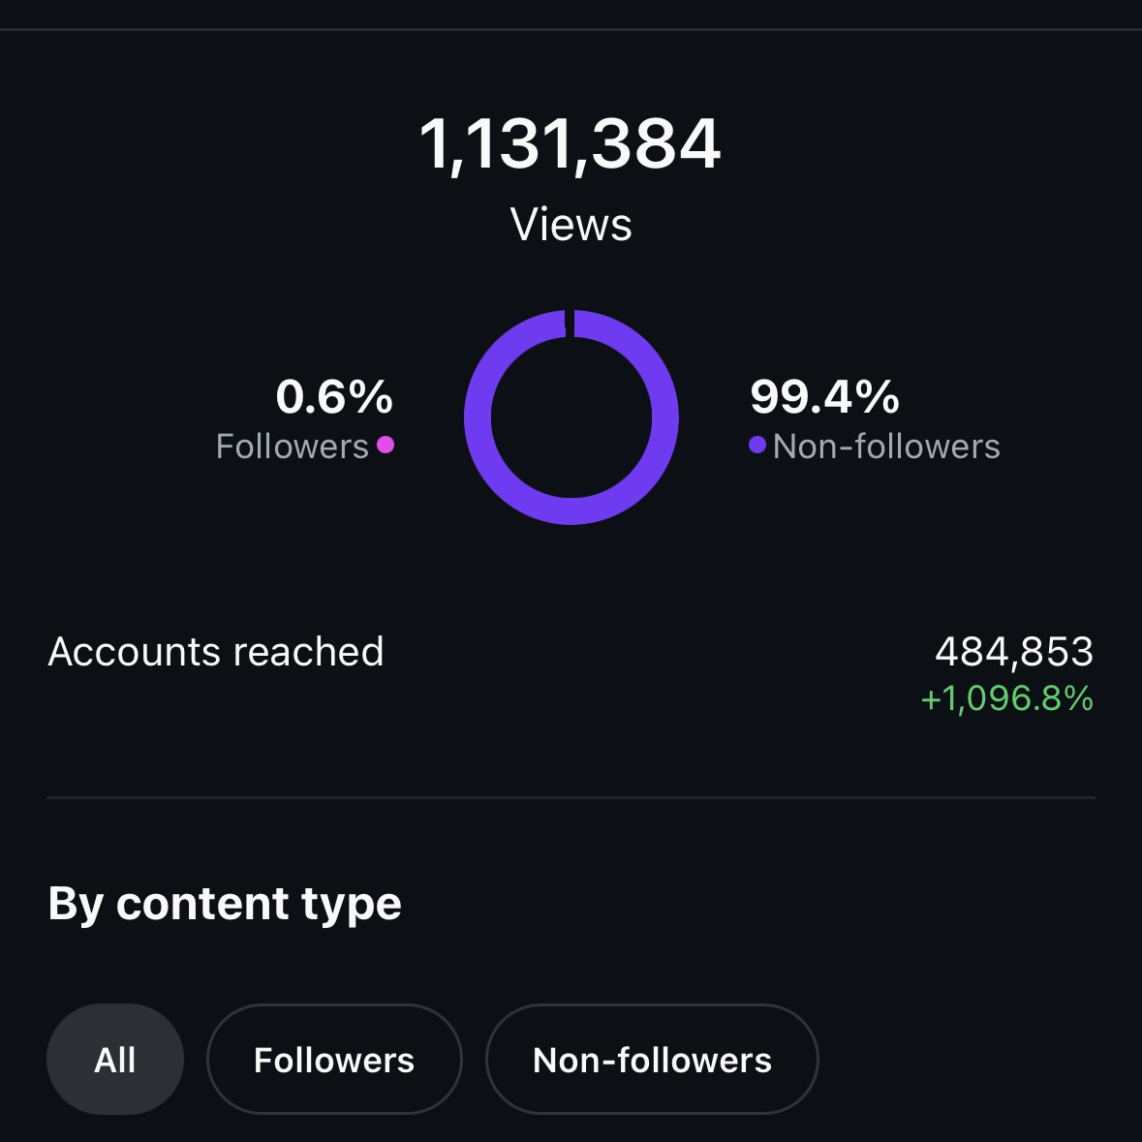This screenshot has width=1142, height=1142.
Task: Tap the 0.6% followers percentage
Action: pos(334,397)
